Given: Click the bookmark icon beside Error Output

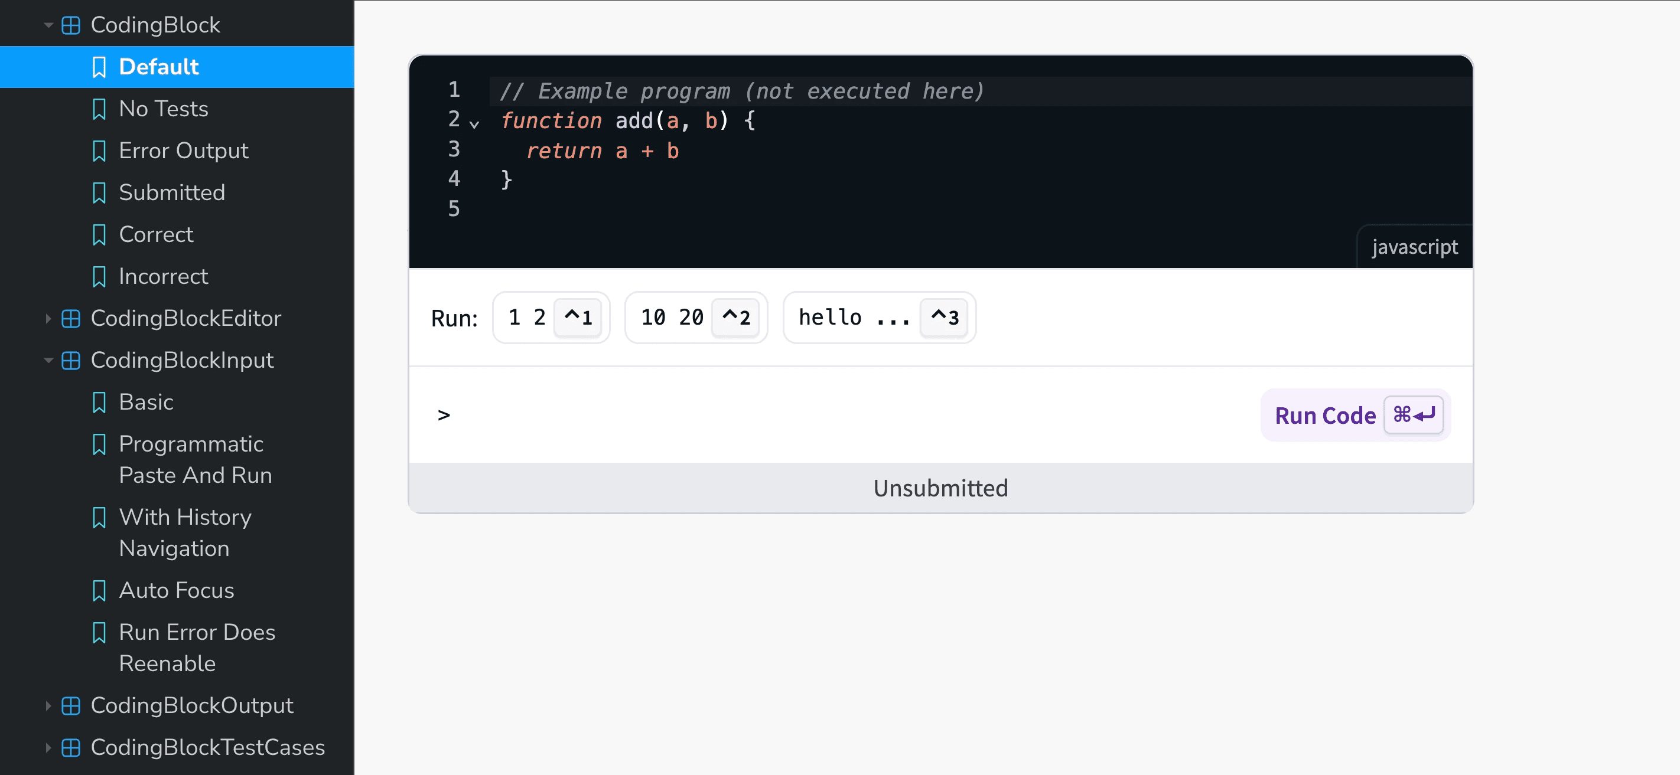Looking at the screenshot, I should click(x=99, y=151).
